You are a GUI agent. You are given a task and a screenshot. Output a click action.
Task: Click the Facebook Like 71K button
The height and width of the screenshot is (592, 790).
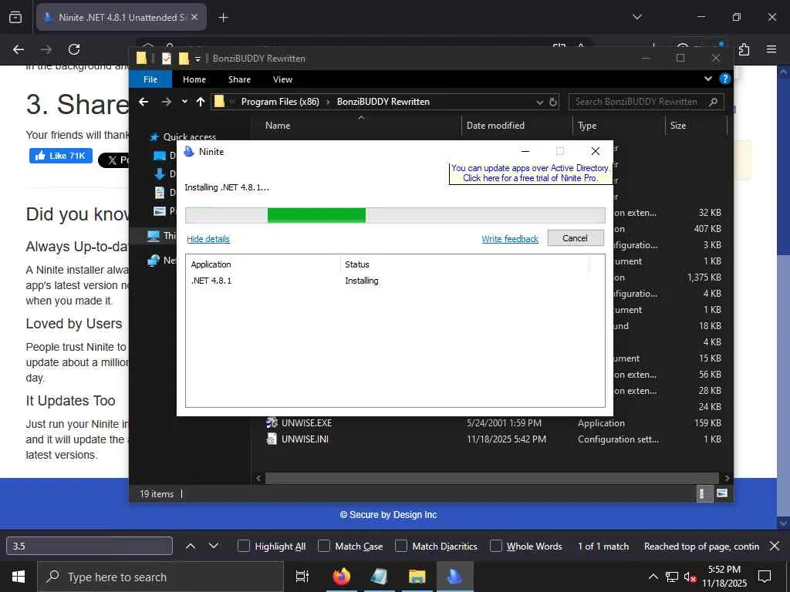(60, 156)
